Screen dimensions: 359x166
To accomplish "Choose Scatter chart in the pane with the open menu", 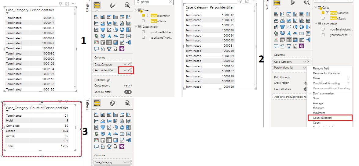I will click(289, 27).
